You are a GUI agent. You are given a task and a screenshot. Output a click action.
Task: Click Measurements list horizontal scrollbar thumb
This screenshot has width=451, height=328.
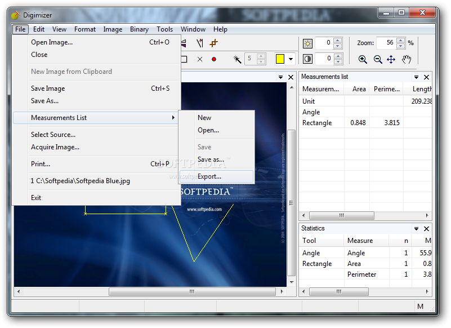341,215
